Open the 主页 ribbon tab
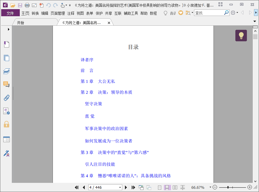This screenshot has height=192, width=259. (25, 13)
